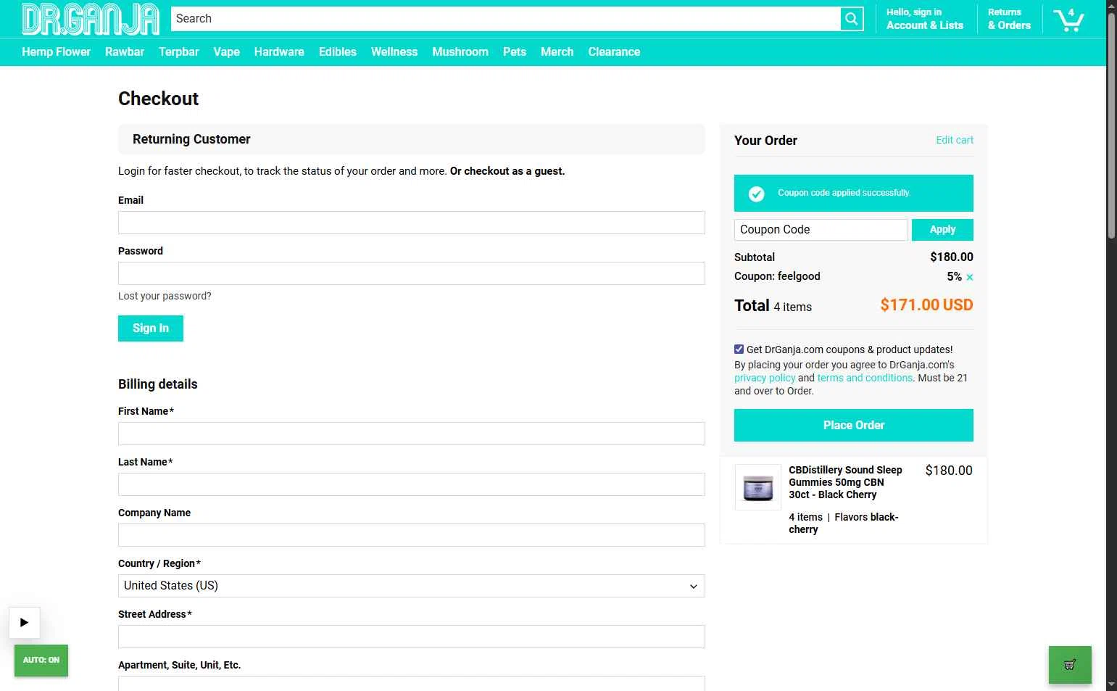Uncheck the coupons & product updates checkbox
The image size is (1117, 691).
coord(739,349)
